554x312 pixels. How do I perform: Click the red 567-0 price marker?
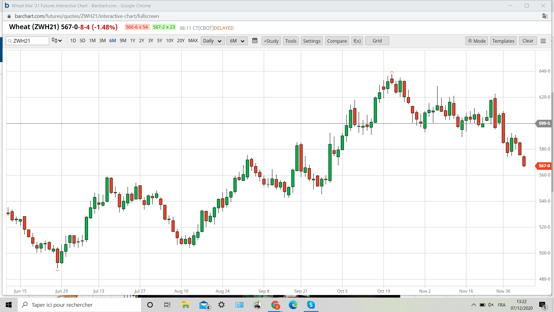click(544, 166)
